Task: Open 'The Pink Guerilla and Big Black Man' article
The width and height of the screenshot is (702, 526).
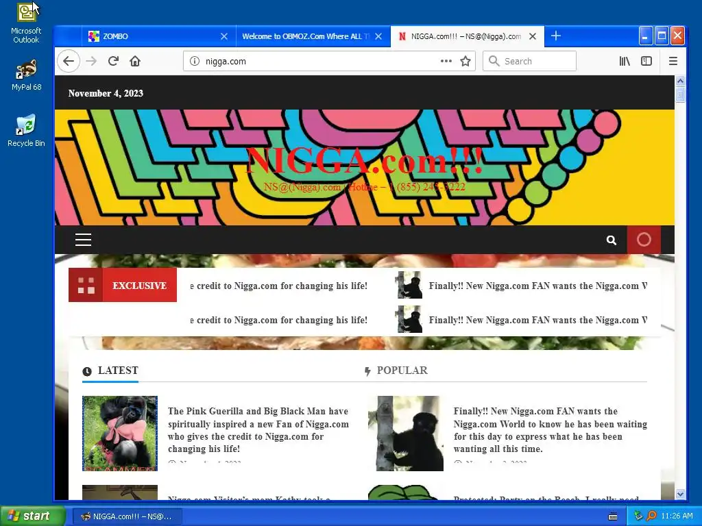Action: point(258,430)
